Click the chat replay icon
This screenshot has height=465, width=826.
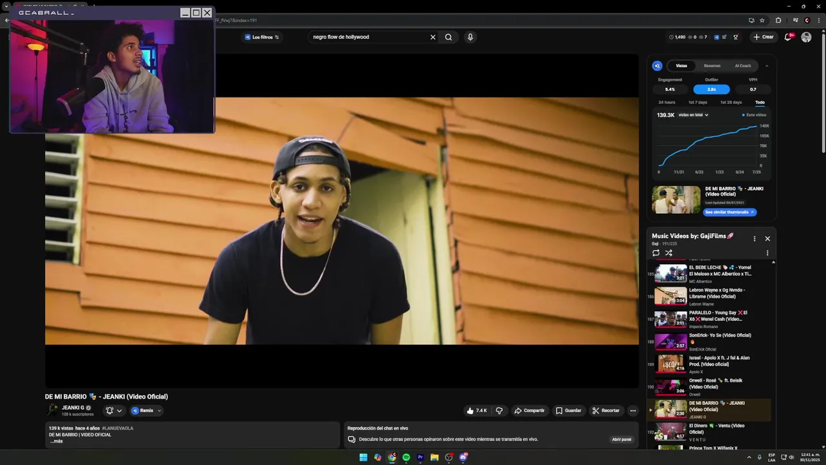click(x=352, y=439)
